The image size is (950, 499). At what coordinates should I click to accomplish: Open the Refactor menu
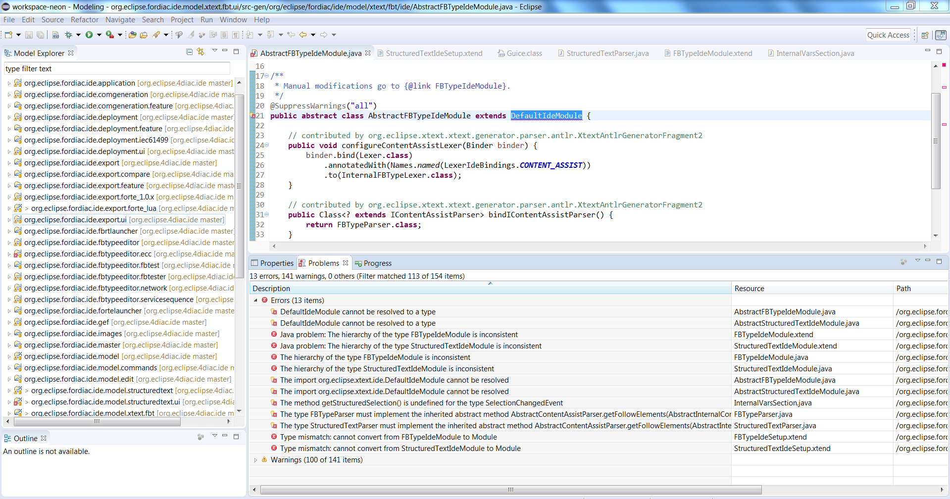pos(85,20)
